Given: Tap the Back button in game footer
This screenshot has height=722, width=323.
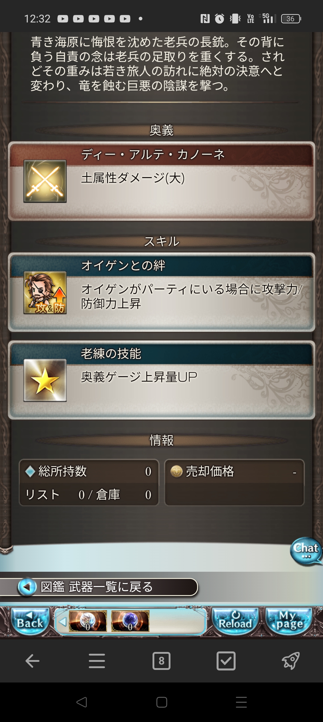Looking at the screenshot, I should click(30, 621).
